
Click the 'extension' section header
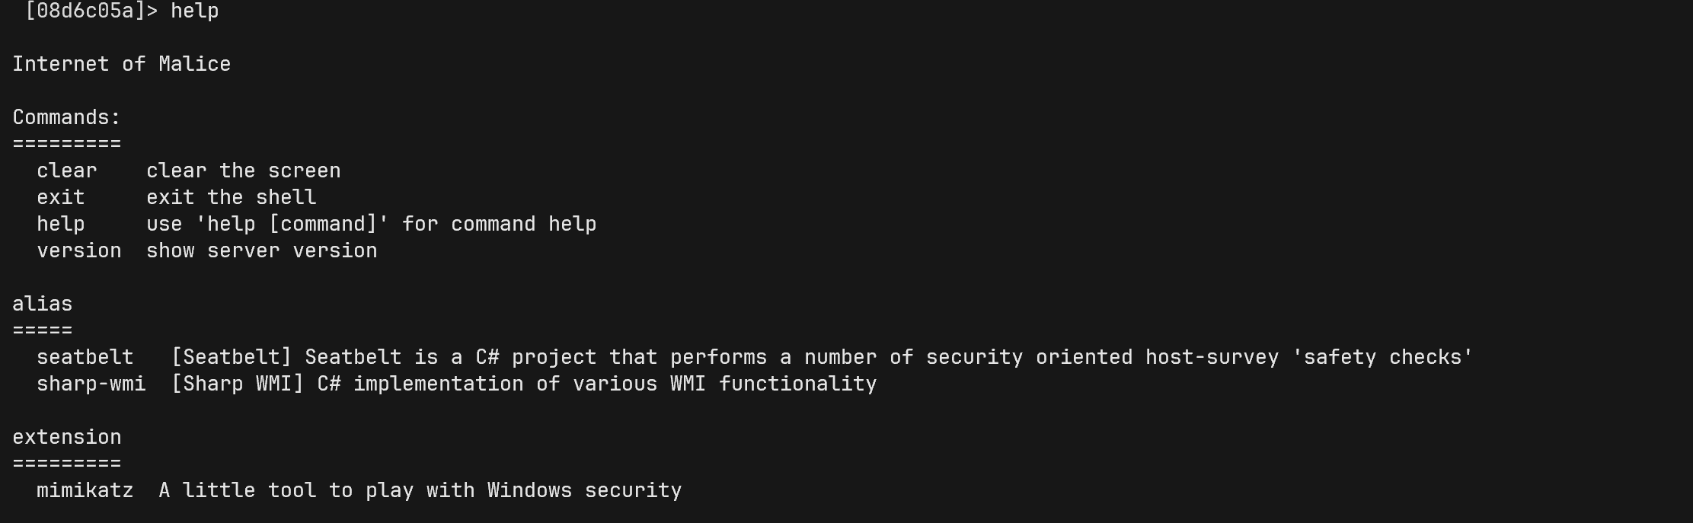(67, 437)
